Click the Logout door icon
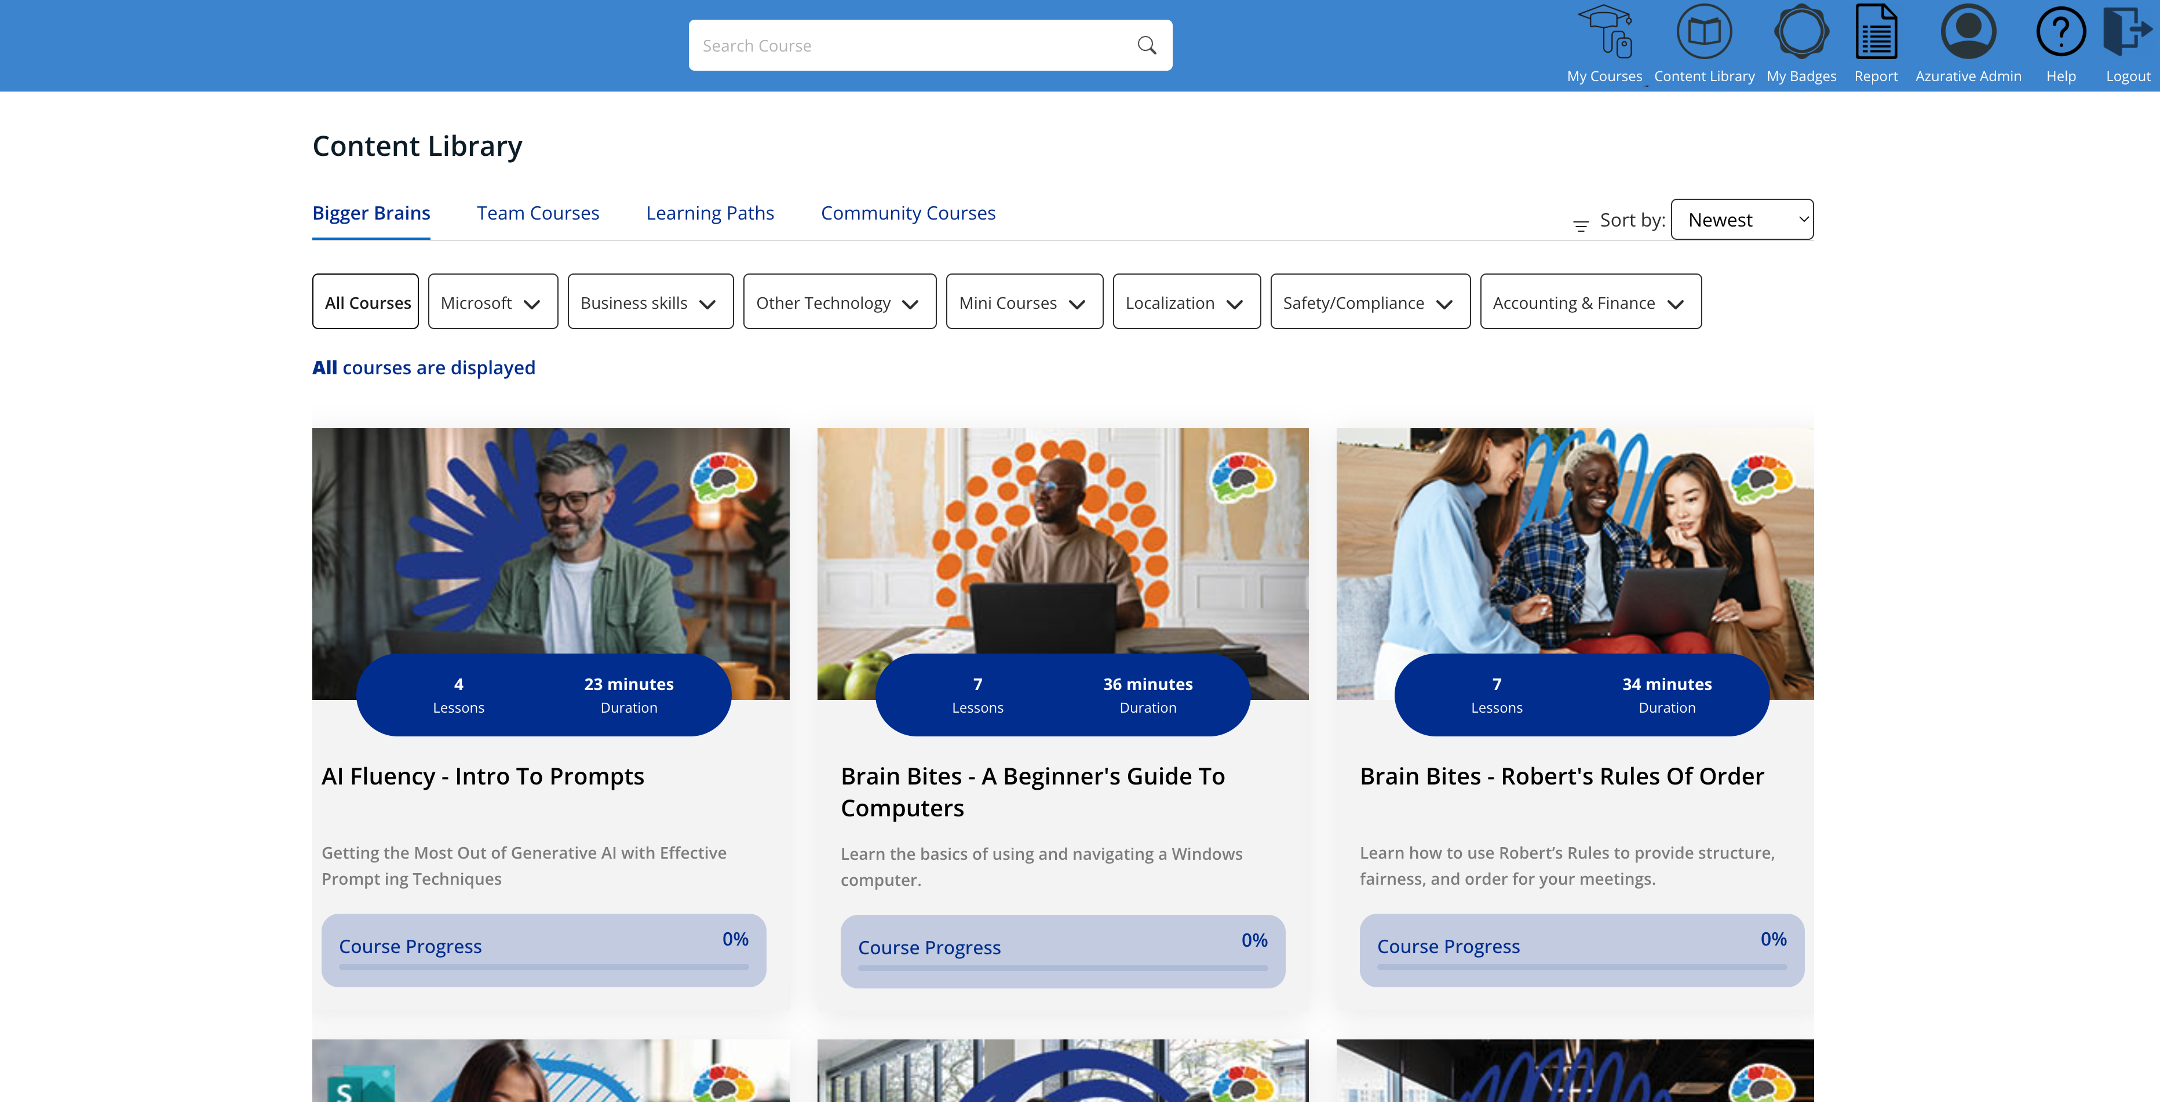Screen dimensions: 2160x1102 point(2128,32)
